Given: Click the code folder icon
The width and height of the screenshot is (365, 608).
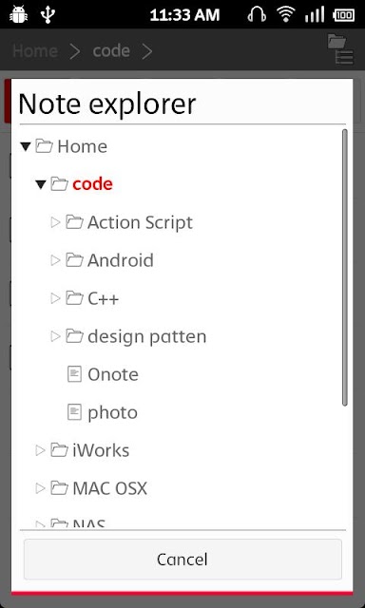Looking at the screenshot, I should click(59, 184).
